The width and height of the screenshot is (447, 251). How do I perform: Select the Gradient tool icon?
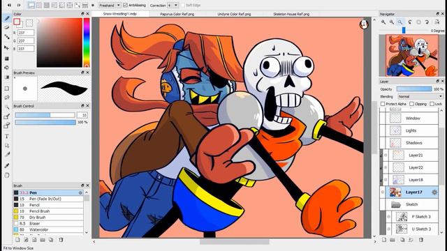click(x=7, y=77)
